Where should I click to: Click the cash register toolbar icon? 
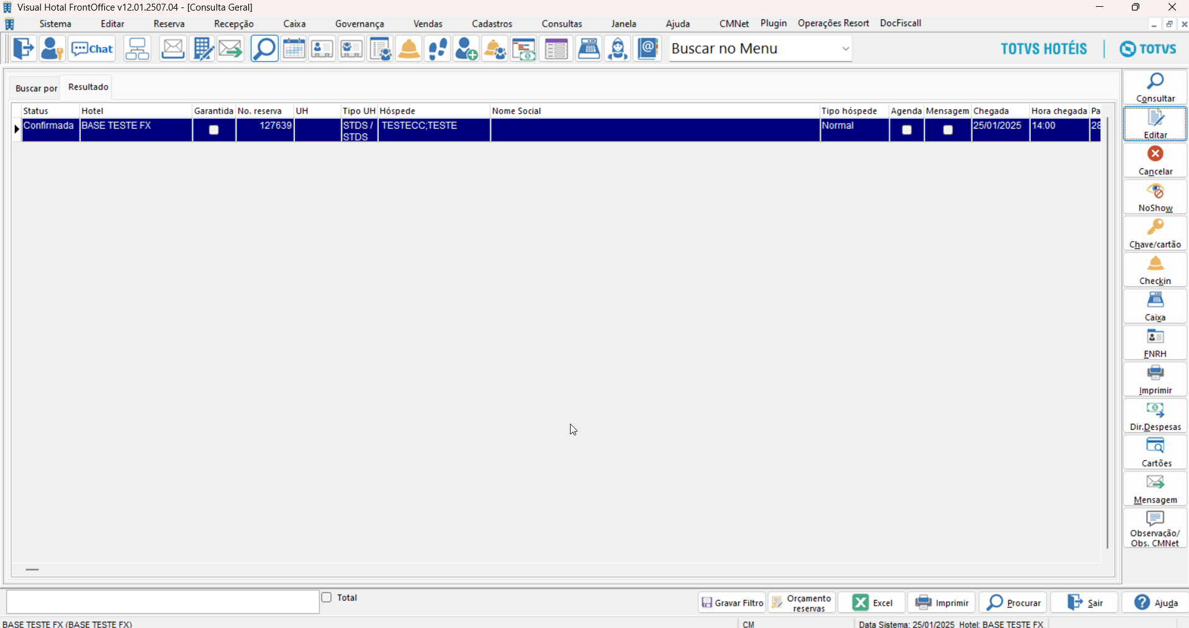coord(589,48)
